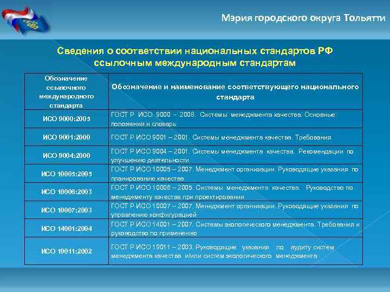Select the 'ГОСТ Р ИСО 10007 – 2007' description
The width and height of the screenshot is (390, 292).
[x=235, y=210]
